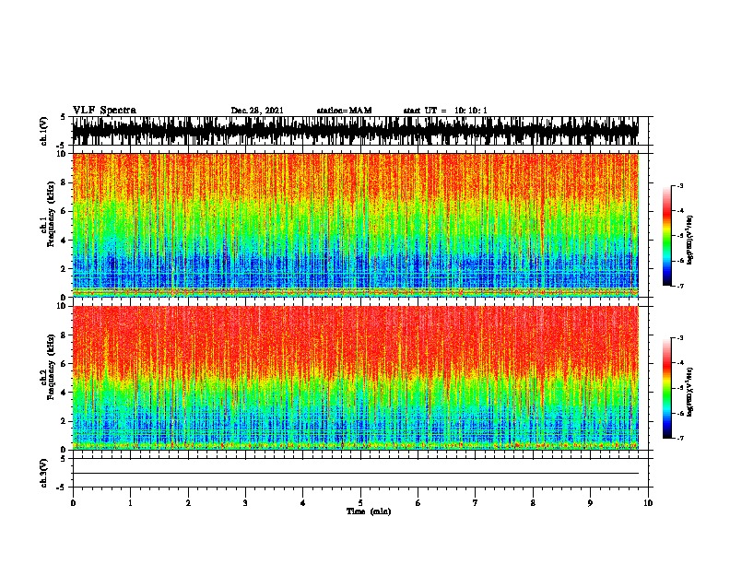Image resolution: width=730 pixels, height=564 pixels.
Task: Click the flat ch.3 voltage line
Action: (355, 474)
